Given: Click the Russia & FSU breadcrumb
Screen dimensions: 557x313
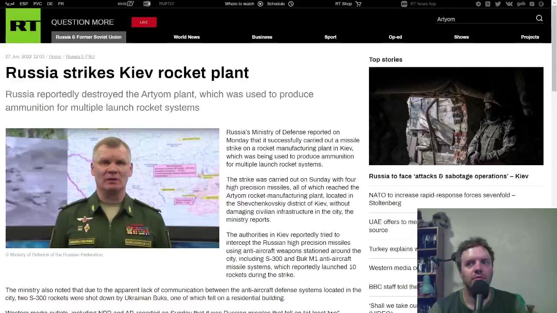Looking at the screenshot, I should point(80,57).
